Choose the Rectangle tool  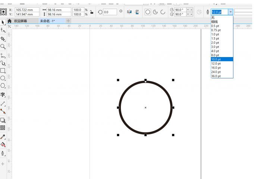click(3, 70)
